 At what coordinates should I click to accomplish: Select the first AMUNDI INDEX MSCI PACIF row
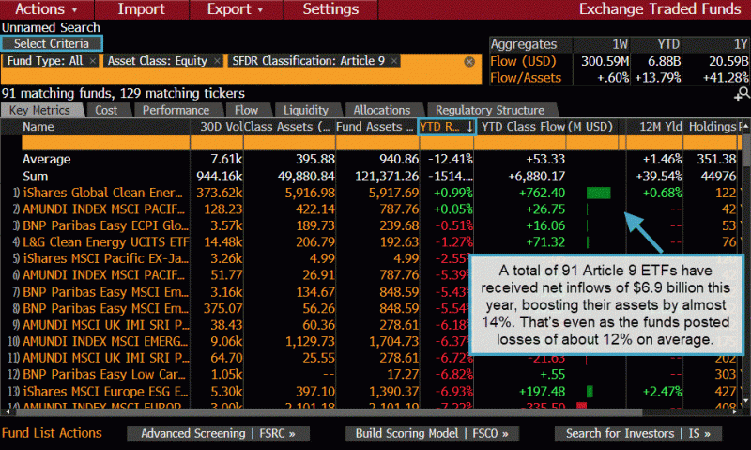[x=103, y=209]
